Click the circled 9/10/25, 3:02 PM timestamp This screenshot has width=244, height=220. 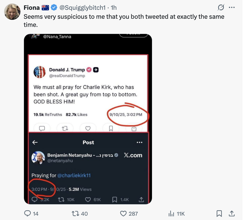coord(126,115)
